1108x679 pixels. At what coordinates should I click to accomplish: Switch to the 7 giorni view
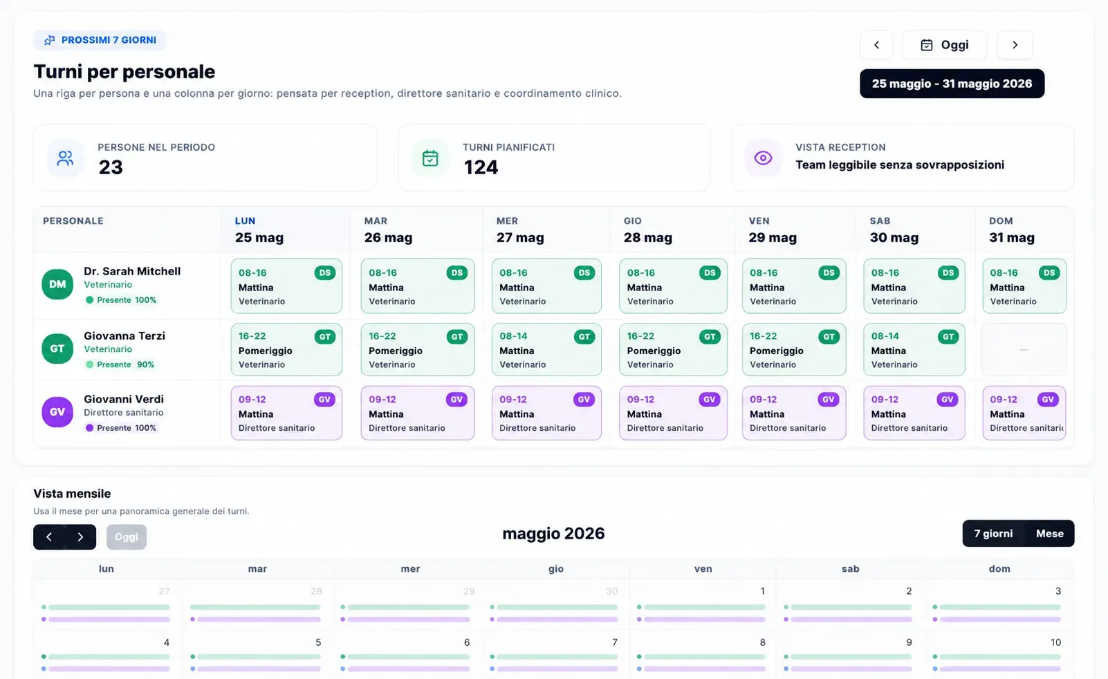(993, 533)
